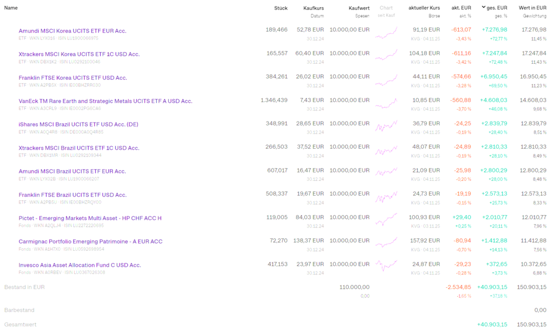The image size is (554, 330).
Task: Select 150.903,15 in the Bestand in EUR row
Action: pos(532,287)
